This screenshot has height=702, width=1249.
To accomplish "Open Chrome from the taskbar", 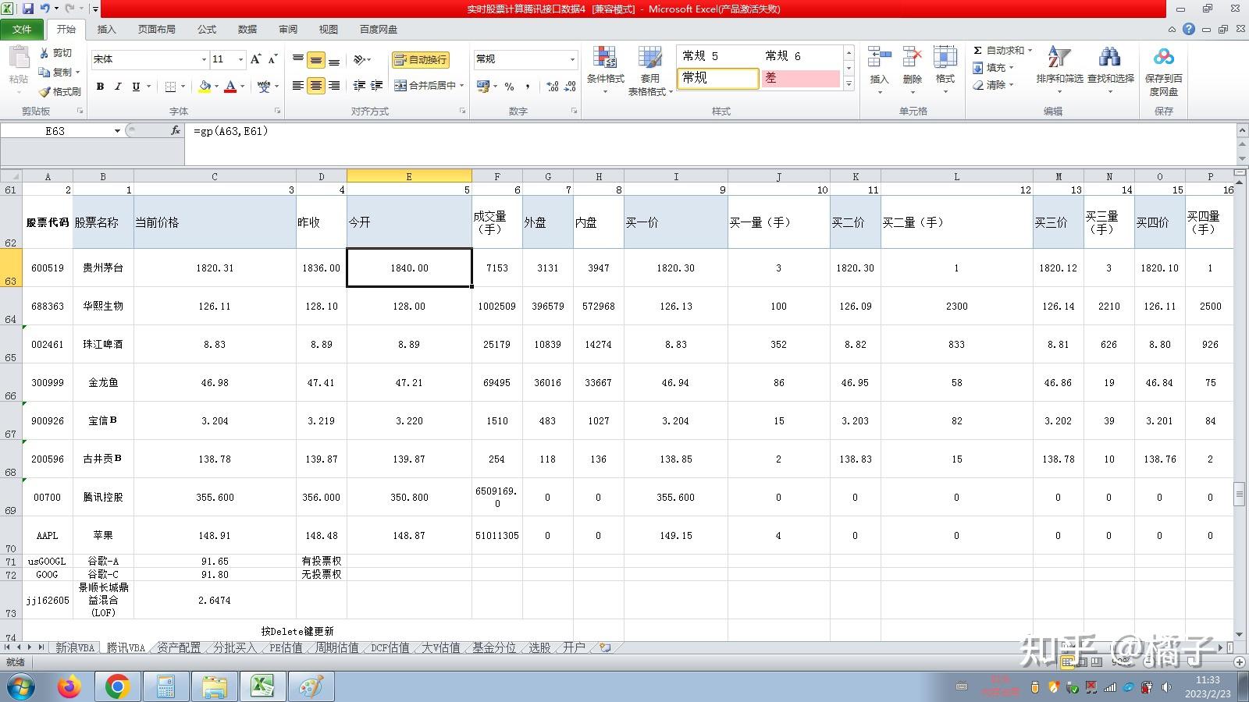I will click(x=117, y=687).
